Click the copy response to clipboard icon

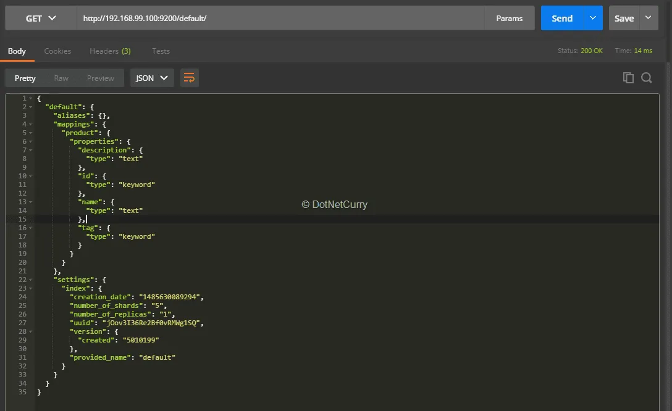(x=628, y=78)
